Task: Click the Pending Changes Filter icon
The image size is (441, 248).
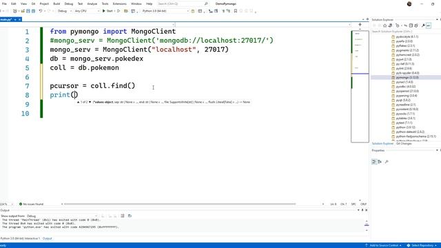Action: (x=398, y=25)
